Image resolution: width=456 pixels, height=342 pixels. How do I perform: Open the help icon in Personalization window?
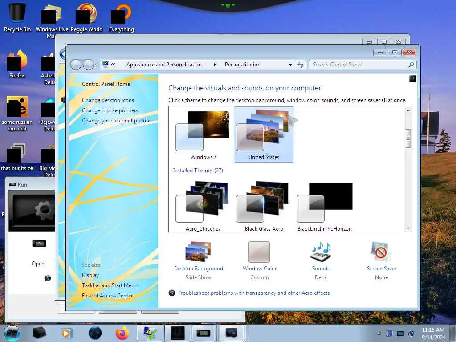[x=412, y=78]
